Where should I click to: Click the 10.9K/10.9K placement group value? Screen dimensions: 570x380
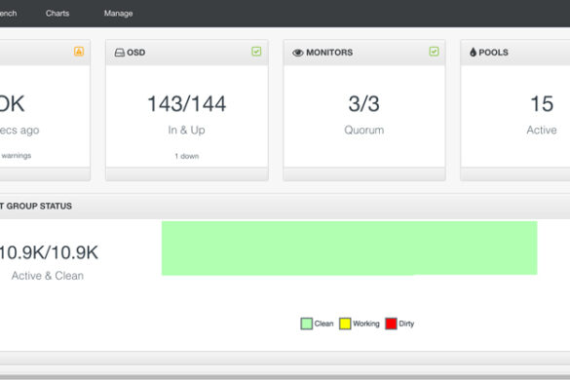49,252
